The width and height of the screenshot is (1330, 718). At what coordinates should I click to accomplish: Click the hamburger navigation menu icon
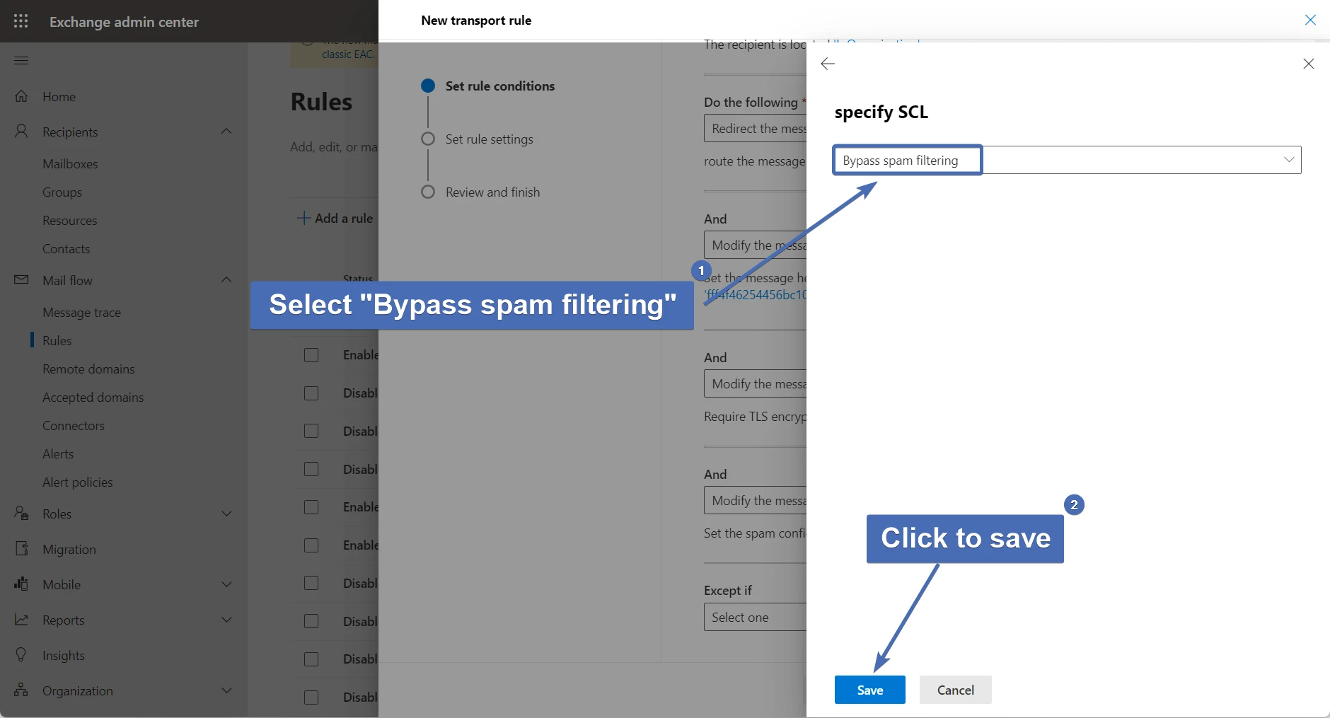pyautogui.click(x=21, y=60)
